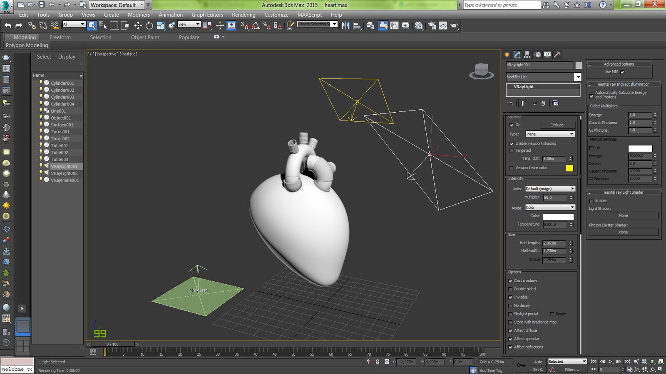Viewport: 666px width, 374px height.
Task: Open the Rendering menu
Action: tap(244, 15)
